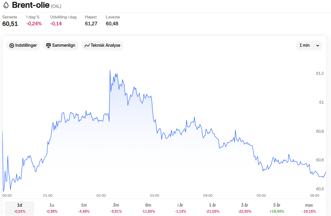Image resolution: width=331 pixels, height=216 pixels.
Task: Open the Sammenlign compare button
Action: (x=61, y=46)
